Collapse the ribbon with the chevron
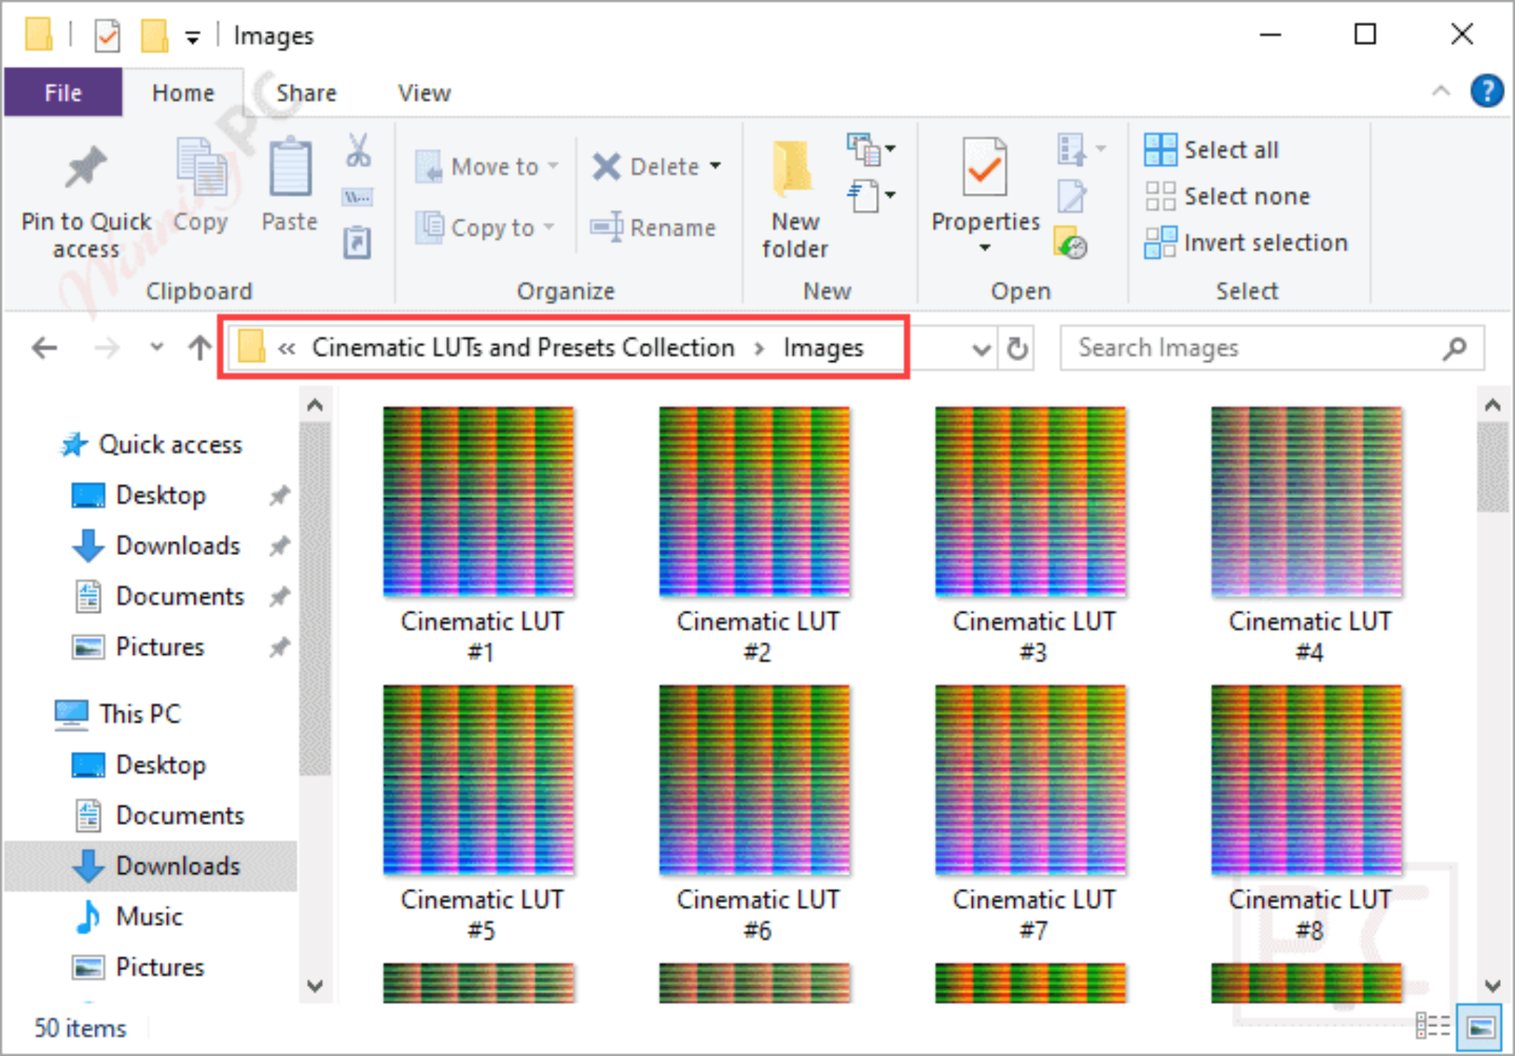Viewport: 1515px width, 1056px height. (x=1441, y=92)
